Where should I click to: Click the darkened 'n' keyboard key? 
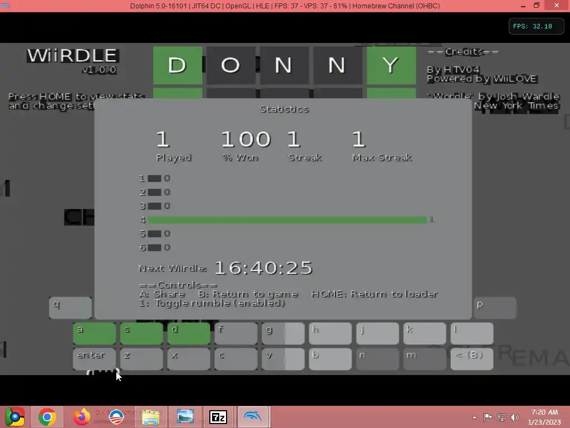pyautogui.click(x=378, y=359)
